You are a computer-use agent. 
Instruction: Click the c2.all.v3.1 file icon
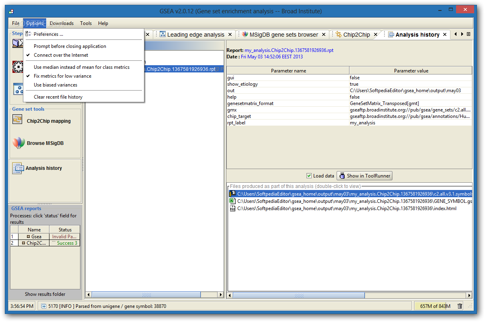click(232, 194)
